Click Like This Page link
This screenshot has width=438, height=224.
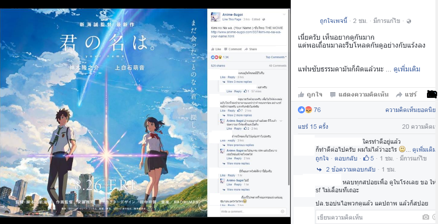point(232,19)
